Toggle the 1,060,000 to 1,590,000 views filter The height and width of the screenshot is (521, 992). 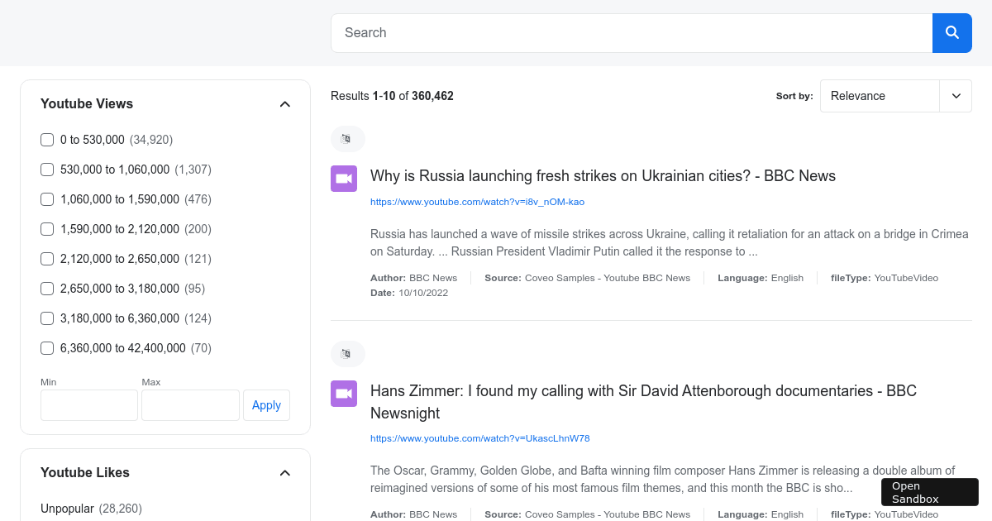47,199
